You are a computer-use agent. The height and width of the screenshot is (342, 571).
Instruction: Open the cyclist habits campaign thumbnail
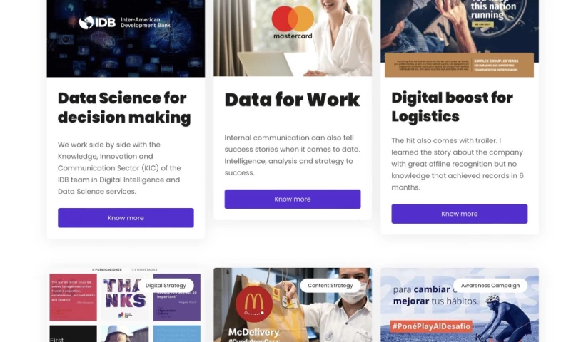click(460, 305)
